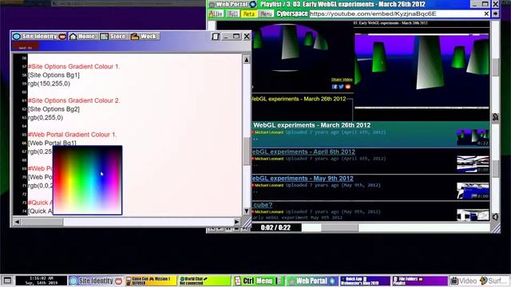Click the scroll document icon in editor title bar
This screenshot has width=511, height=287.
215,37
